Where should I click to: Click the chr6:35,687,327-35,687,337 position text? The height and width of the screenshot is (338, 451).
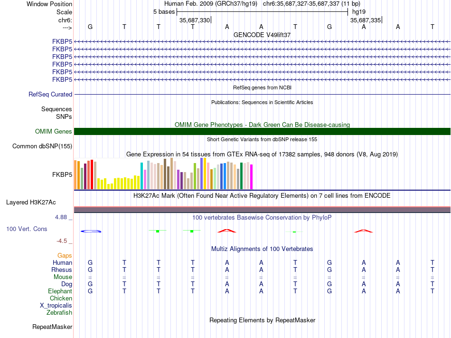311,4
